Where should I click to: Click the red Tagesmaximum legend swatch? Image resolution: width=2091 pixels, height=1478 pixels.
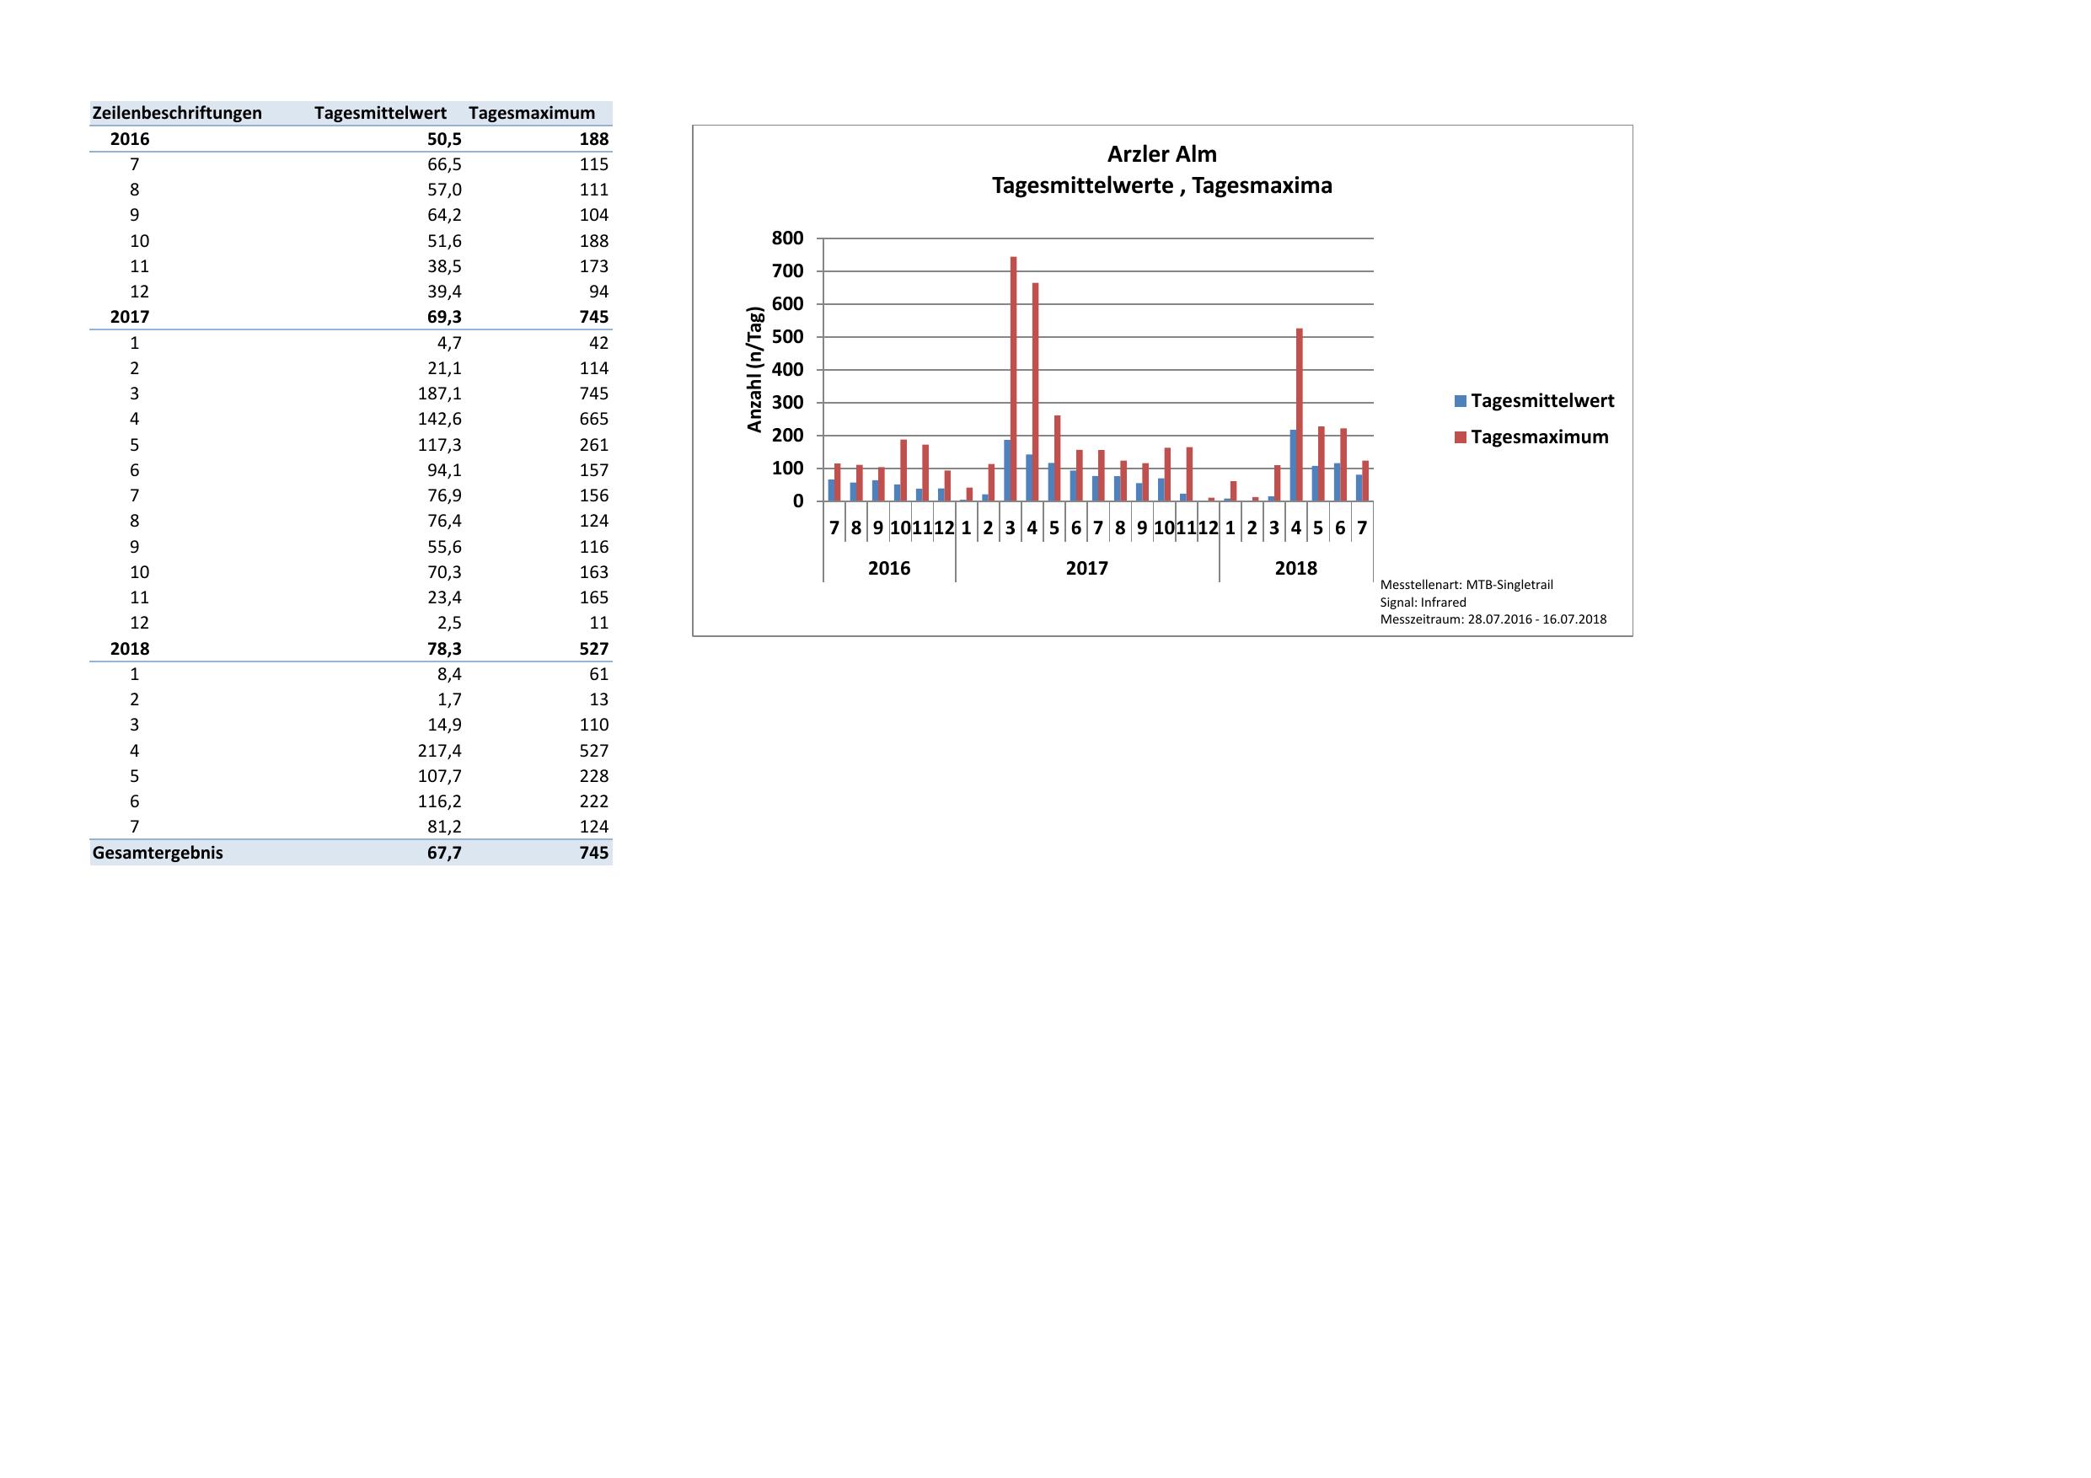point(1461,437)
